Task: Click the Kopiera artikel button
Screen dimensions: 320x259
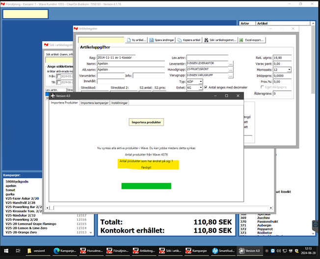Action: pos(188,40)
